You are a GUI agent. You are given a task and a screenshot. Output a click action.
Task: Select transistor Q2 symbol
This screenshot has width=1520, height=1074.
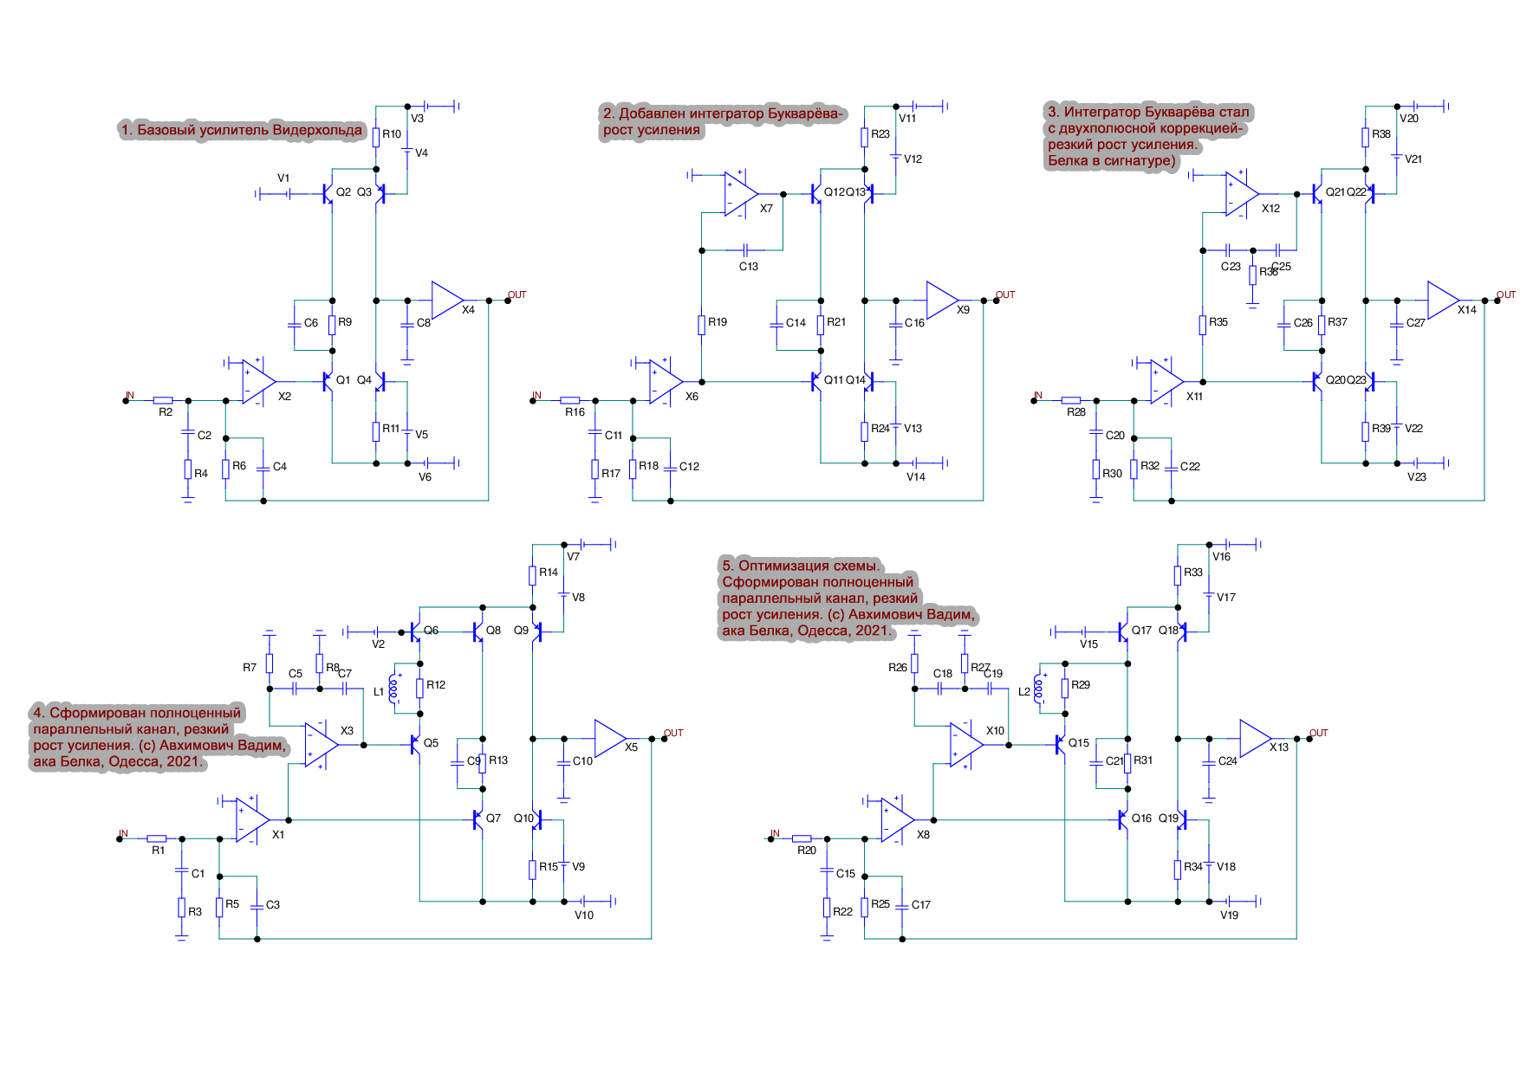pos(328,193)
